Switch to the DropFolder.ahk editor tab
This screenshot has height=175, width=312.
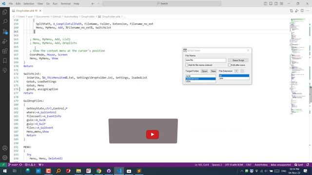[27, 11]
